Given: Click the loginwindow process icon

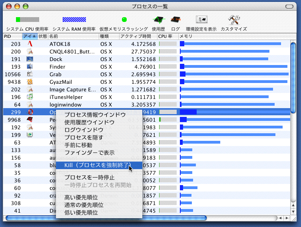Looking at the screenshot, I should pyautogui.click(x=30, y=105).
